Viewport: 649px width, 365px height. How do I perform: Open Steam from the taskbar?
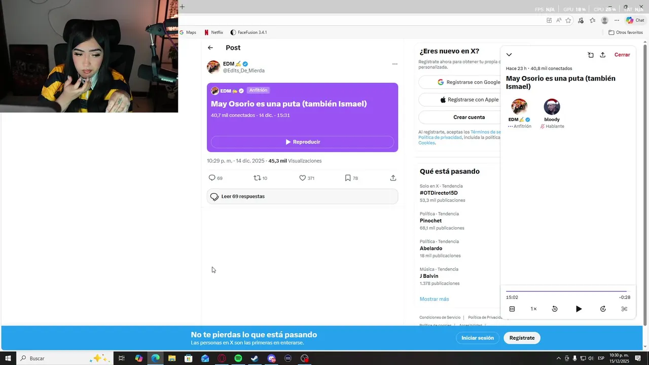(255, 358)
